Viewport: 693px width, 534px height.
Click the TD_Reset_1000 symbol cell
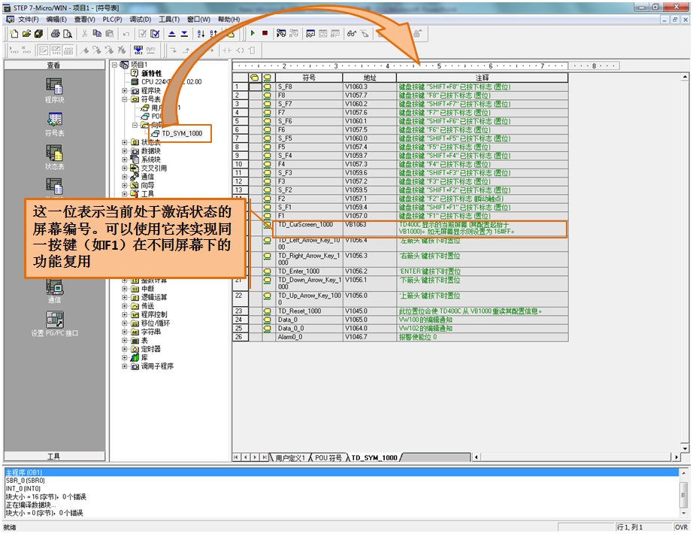click(x=309, y=311)
